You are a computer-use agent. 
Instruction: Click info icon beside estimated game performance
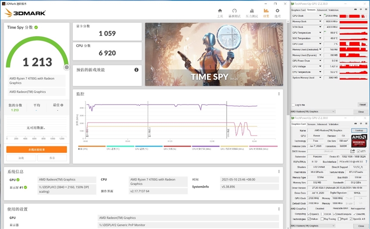(136, 70)
